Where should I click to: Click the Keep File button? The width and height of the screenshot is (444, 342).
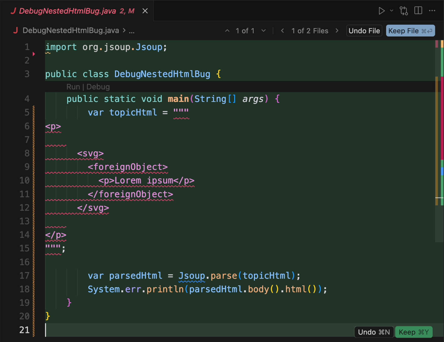pyautogui.click(x=410, y=31)
